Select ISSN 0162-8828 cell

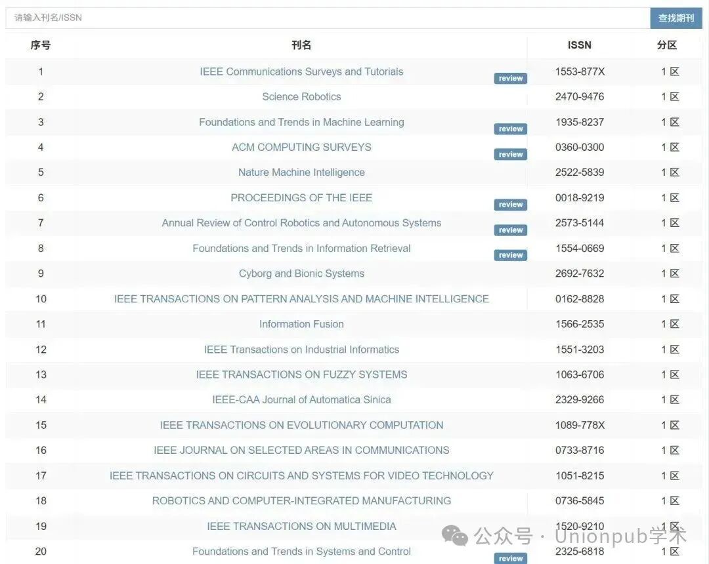(580, 298)
